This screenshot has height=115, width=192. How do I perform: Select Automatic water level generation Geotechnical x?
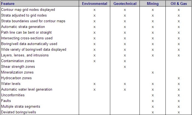pos(125,90)
